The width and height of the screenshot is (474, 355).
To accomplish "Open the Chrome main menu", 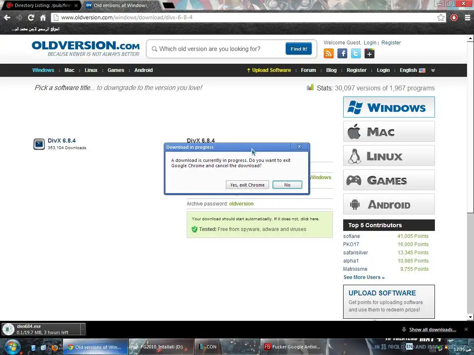I will (467, 18).
